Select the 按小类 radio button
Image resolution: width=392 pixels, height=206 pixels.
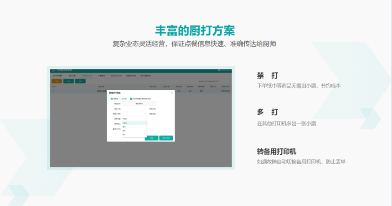coord(120,99)
